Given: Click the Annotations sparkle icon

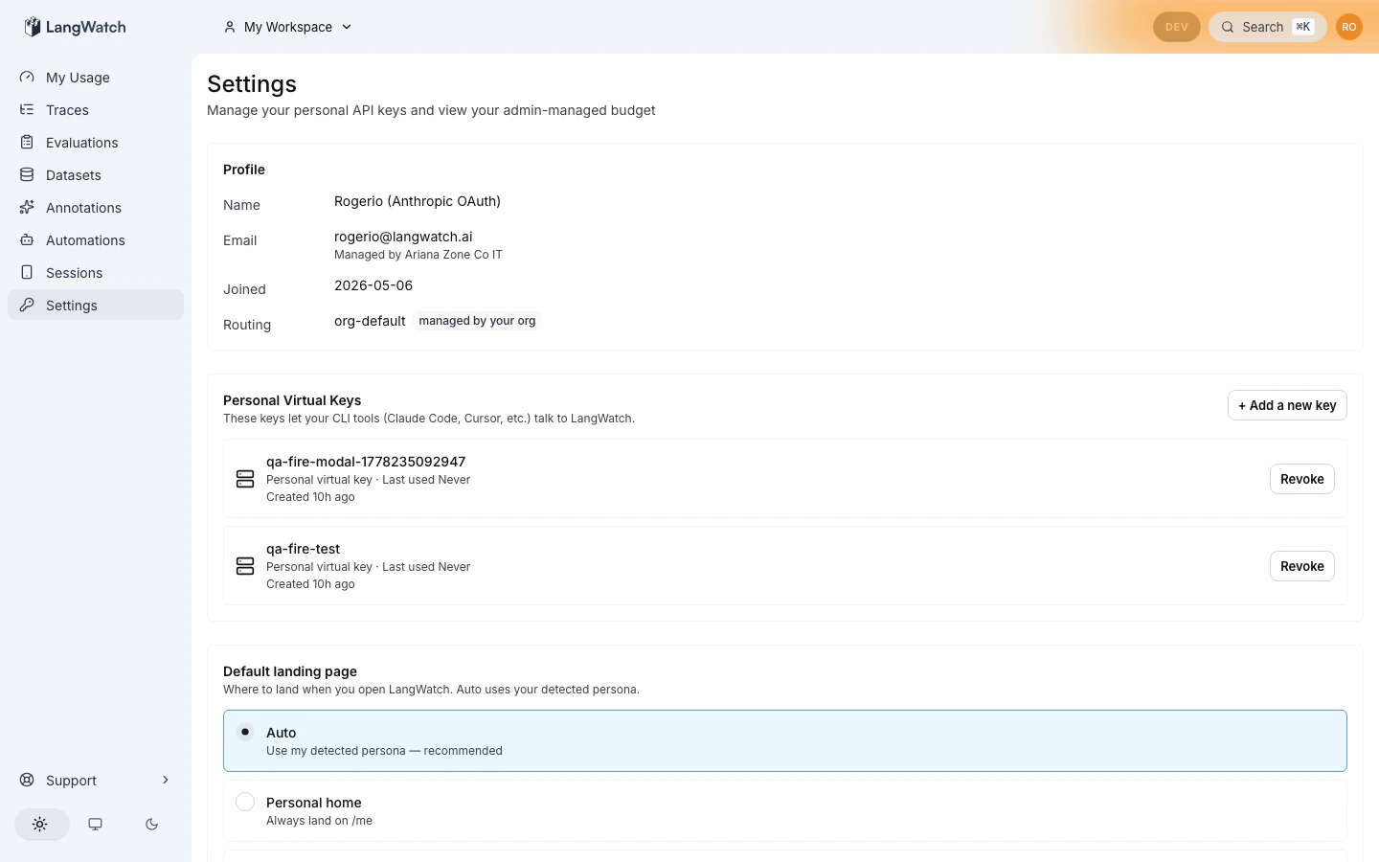Looking at the screenshot, I should 27,207.
